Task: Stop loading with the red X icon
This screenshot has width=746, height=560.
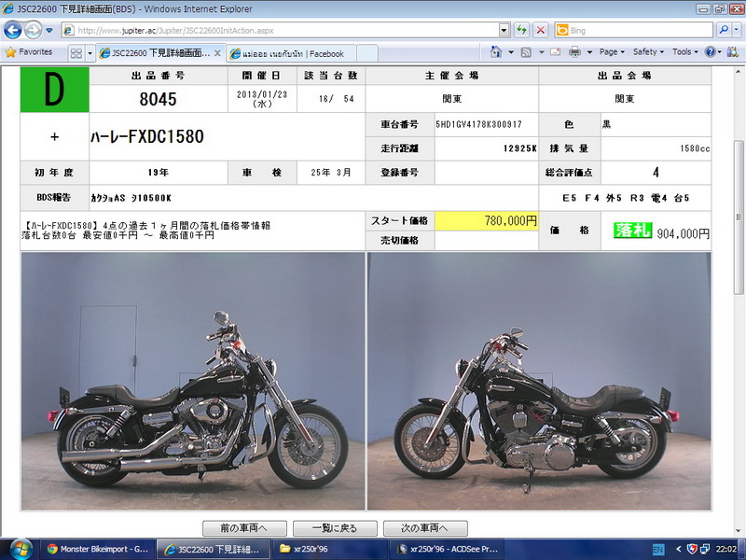Action: (x=541, y=31)
